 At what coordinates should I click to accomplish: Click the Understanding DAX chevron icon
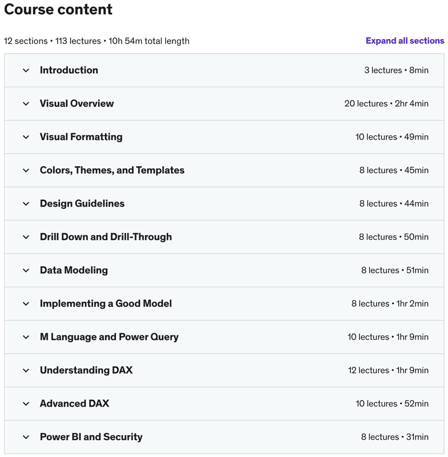pos(26,370)
